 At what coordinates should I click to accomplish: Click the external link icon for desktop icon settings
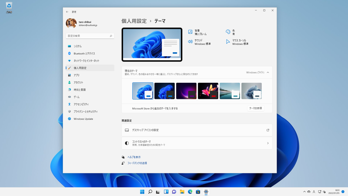click(268, 130)
